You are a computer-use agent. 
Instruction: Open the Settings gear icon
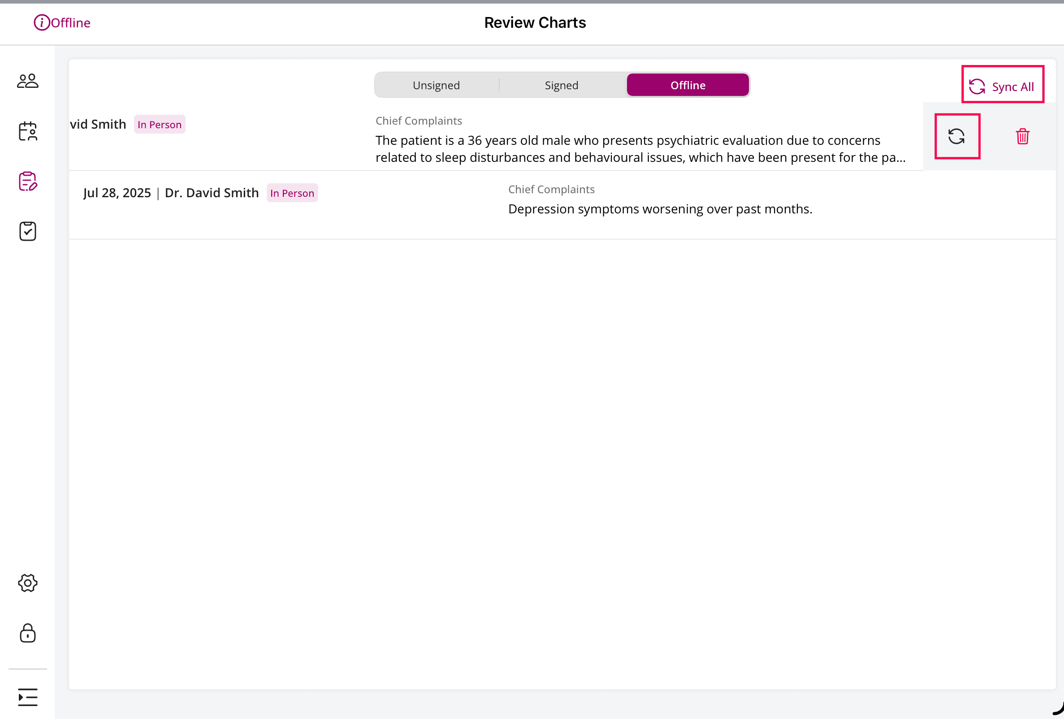(x=27, y=583)
